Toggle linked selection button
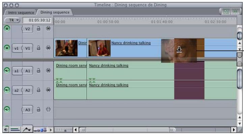This screenshot has height=134, width=244. click(226, 11)
